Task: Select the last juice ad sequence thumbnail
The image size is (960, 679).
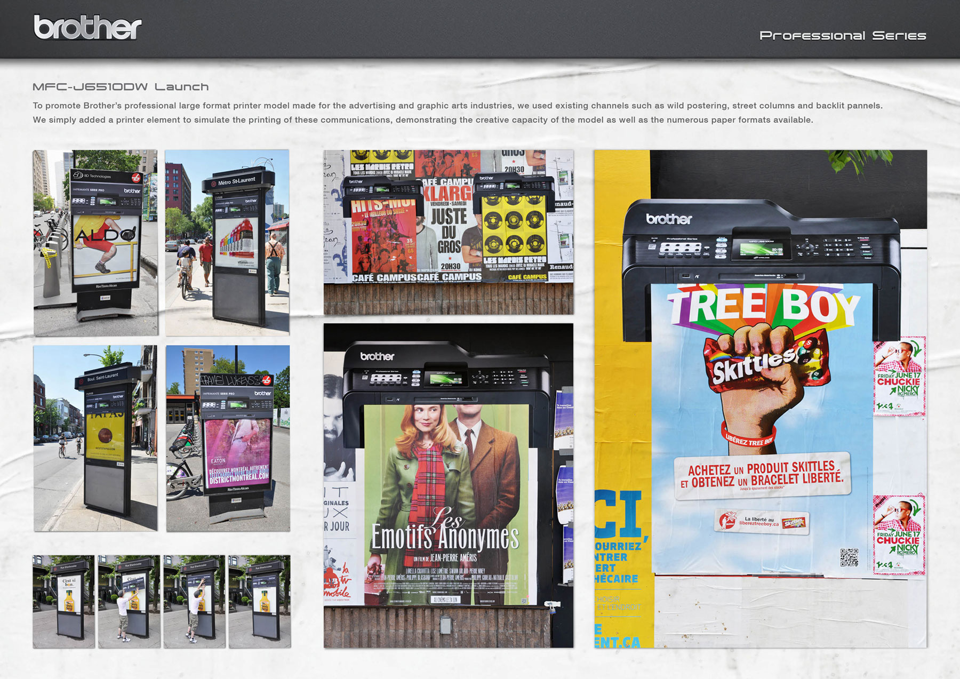Action: pos(260,602)
